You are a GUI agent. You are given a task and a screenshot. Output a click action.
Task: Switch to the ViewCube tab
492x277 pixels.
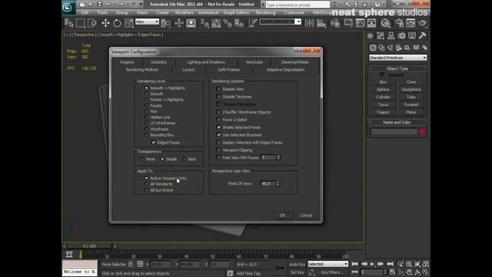click(x=254, y=62)
